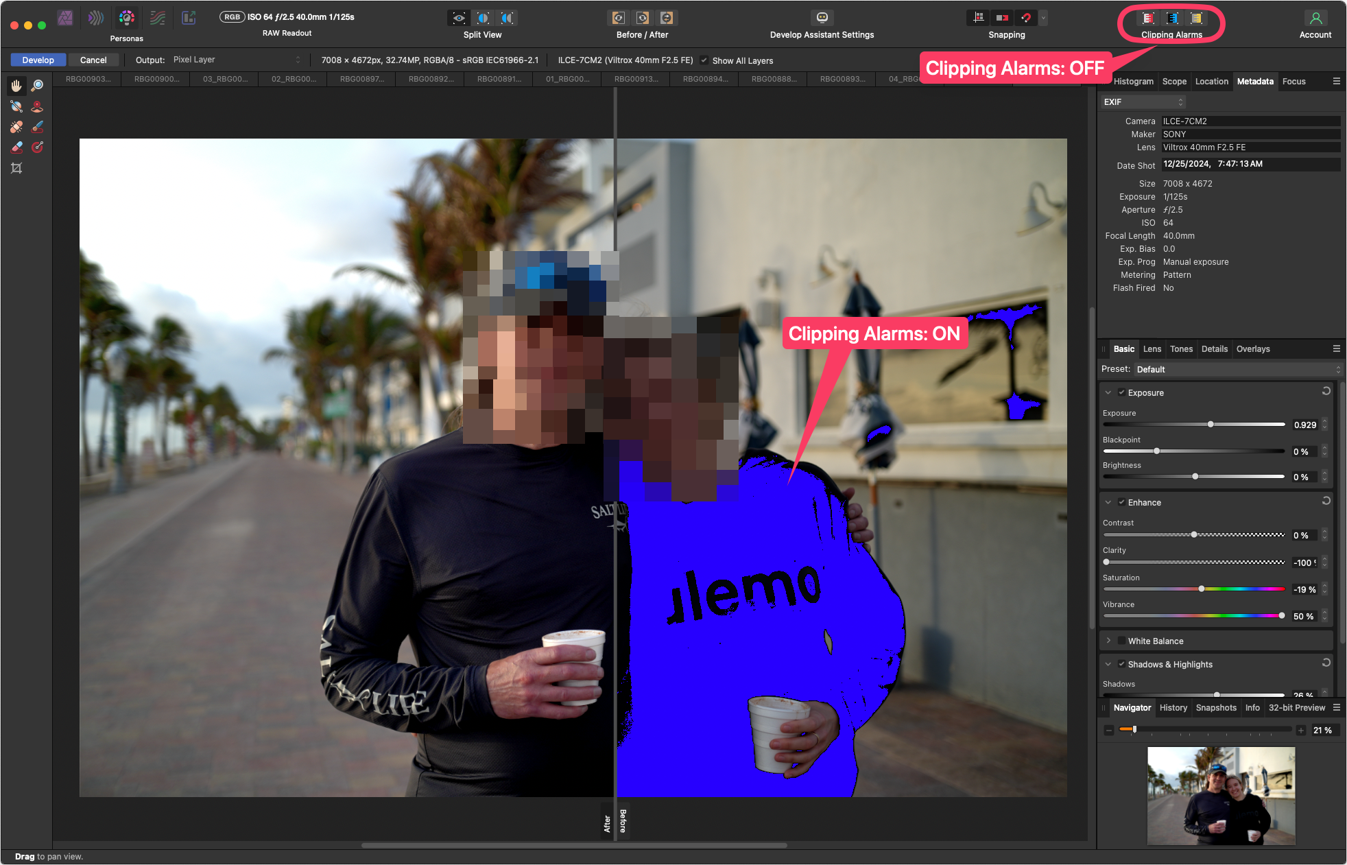This screenshot has width=1347, height=865.
Task: Click the Saturation slider track
Action: [x=1193, y=589]
